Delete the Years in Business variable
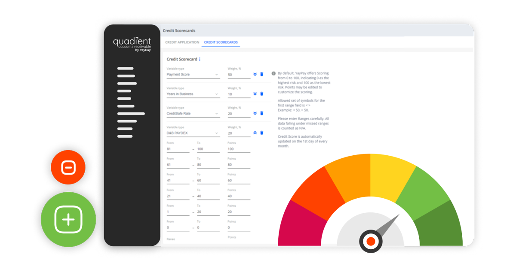 tap(261, 94)
